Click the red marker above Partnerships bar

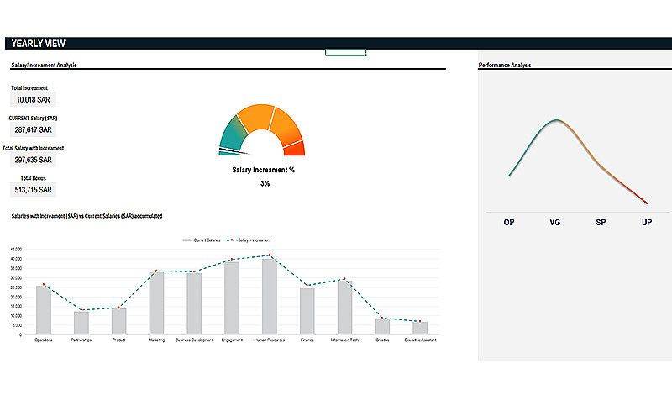tap(81, 309)
